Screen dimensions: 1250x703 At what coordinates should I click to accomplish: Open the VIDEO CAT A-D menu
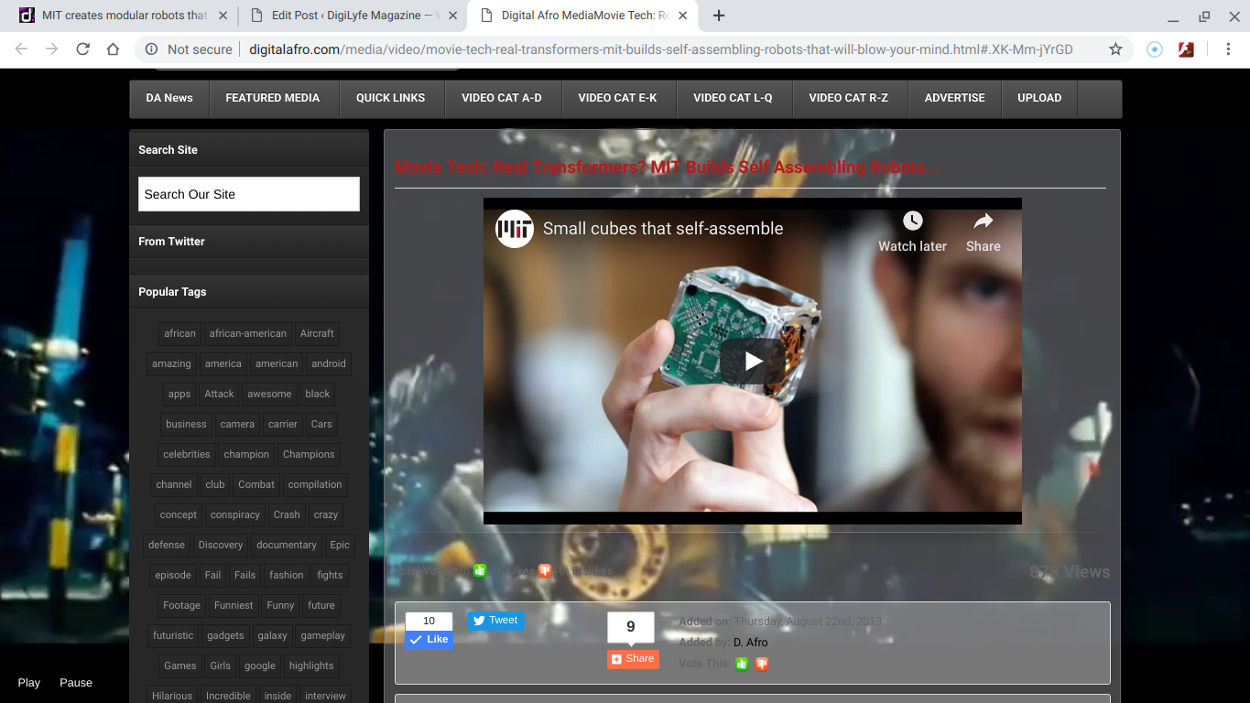502,98
